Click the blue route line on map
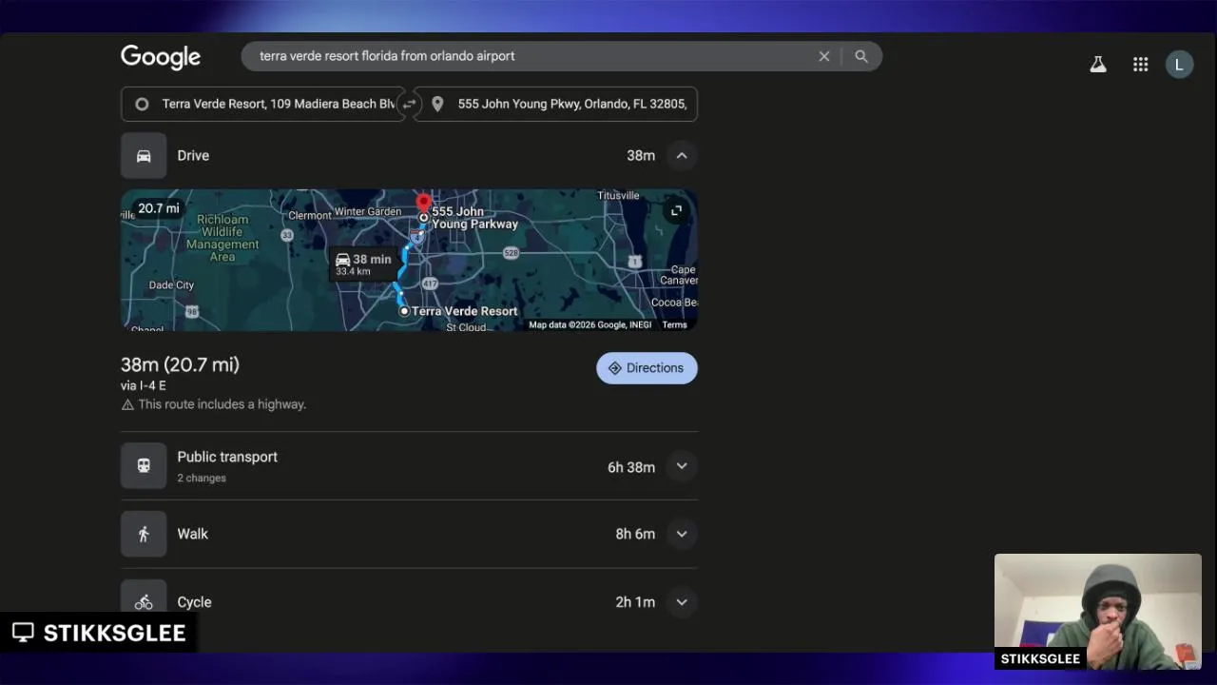Viewport: 1217px width, 685px height. (x=403, y=262)
